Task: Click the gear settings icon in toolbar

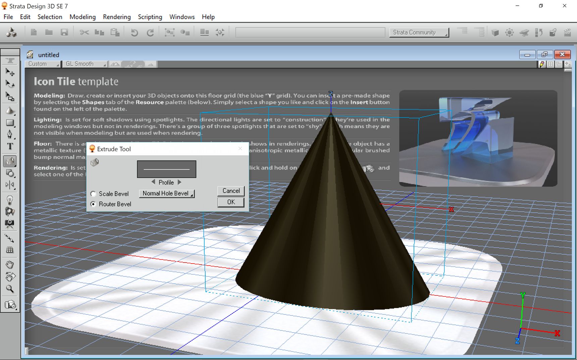Action: (509, 32)
